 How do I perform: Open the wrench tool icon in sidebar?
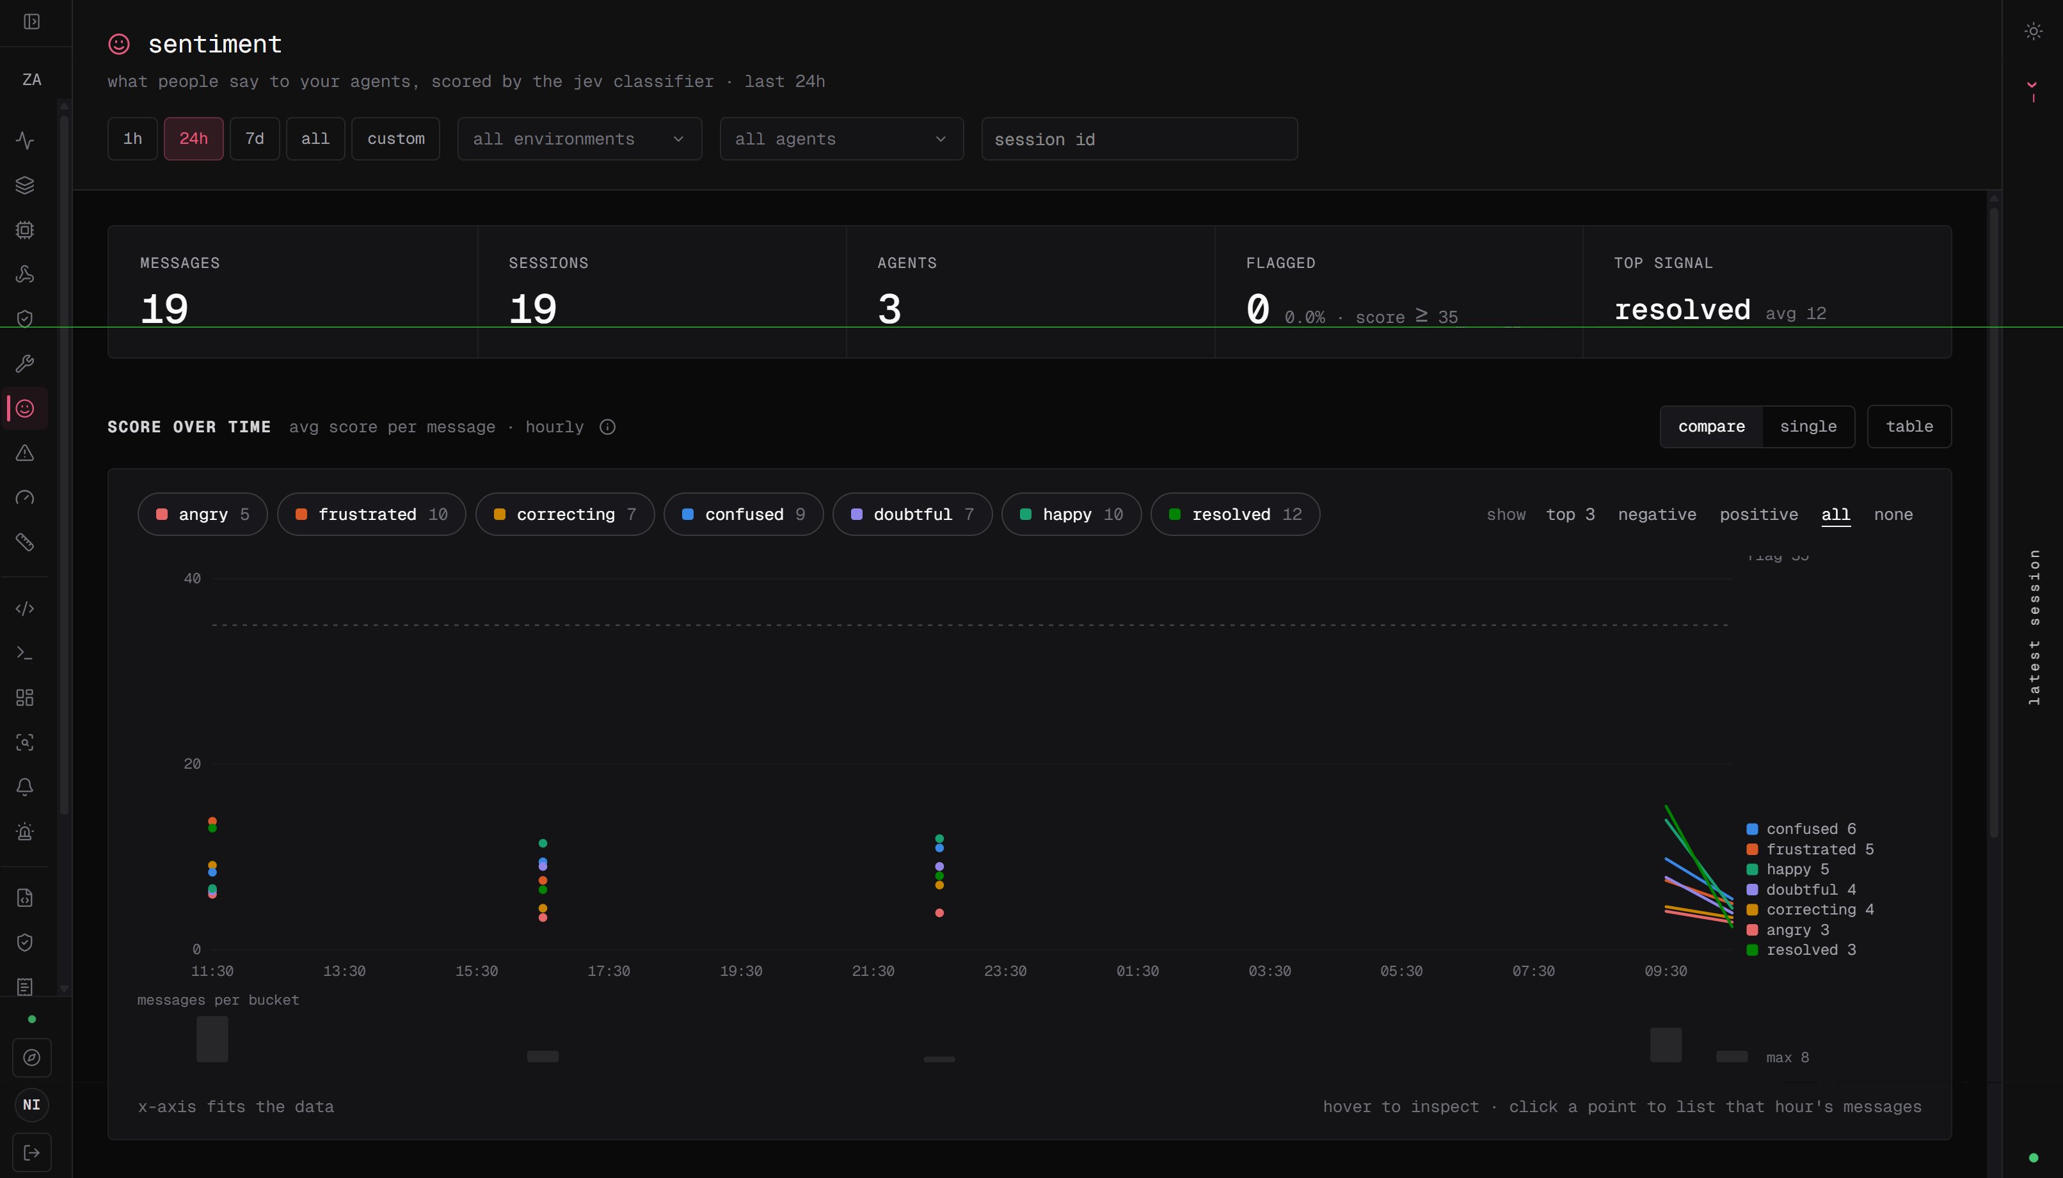pyautogui.click(x=25, y=363)
